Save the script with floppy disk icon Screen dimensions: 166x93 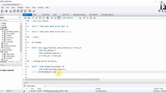click(x=29, y=18)
